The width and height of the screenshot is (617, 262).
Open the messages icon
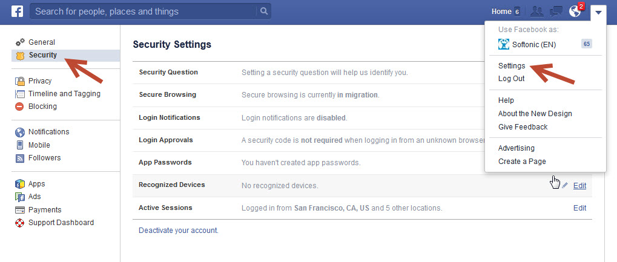555,11
